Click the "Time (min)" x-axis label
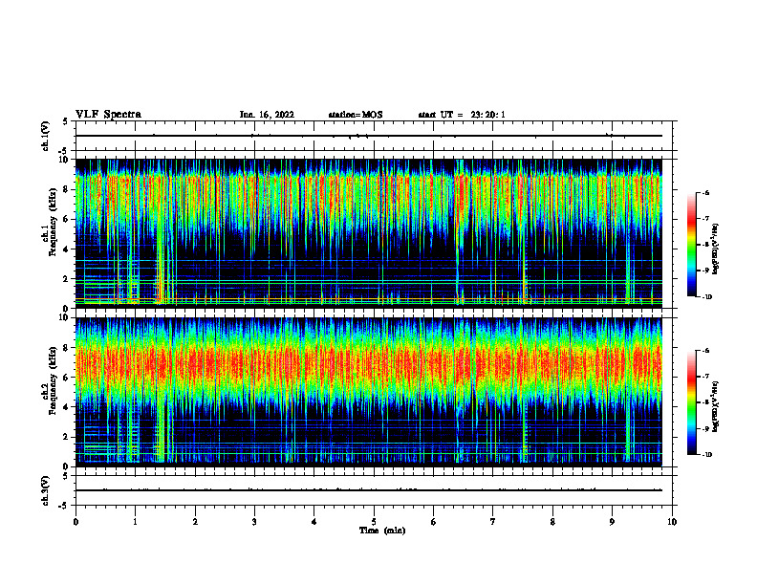The image size is (757, 585). 382,531
